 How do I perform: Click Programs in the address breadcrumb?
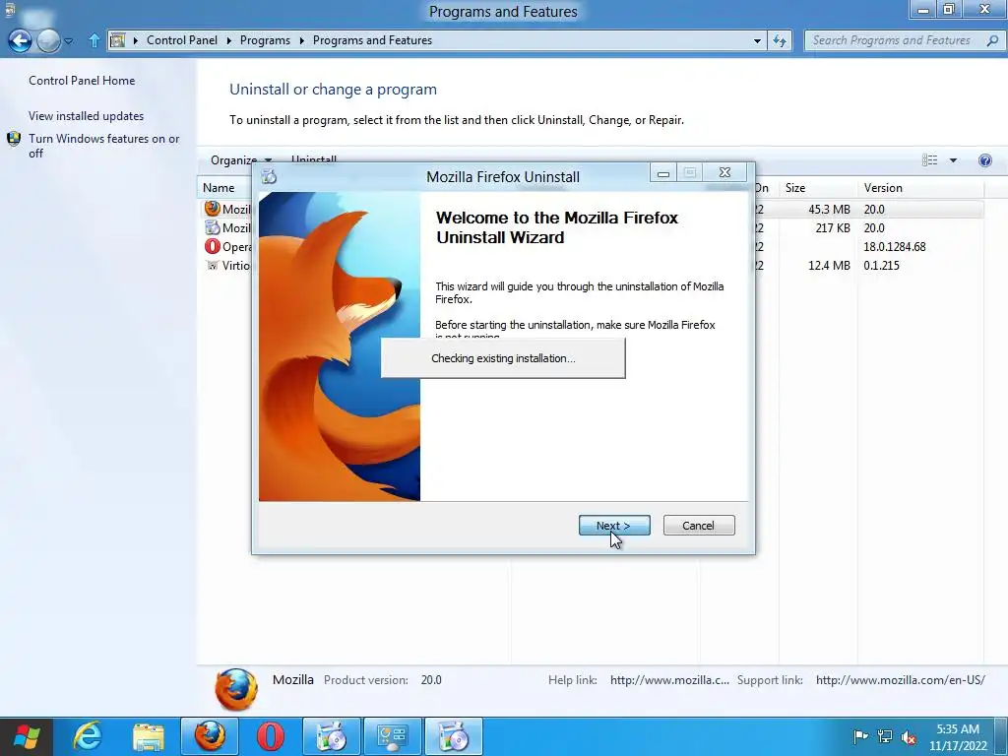tap(265, 39)
